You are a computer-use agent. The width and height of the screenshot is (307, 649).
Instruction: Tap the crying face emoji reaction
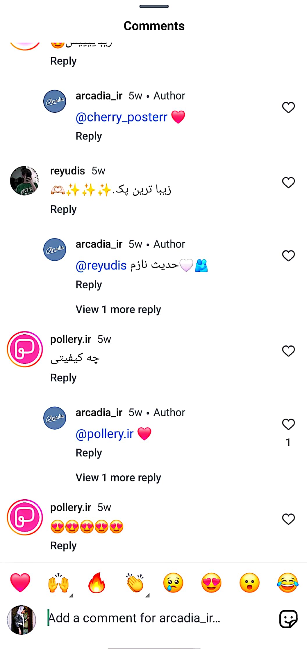(173, 583)
